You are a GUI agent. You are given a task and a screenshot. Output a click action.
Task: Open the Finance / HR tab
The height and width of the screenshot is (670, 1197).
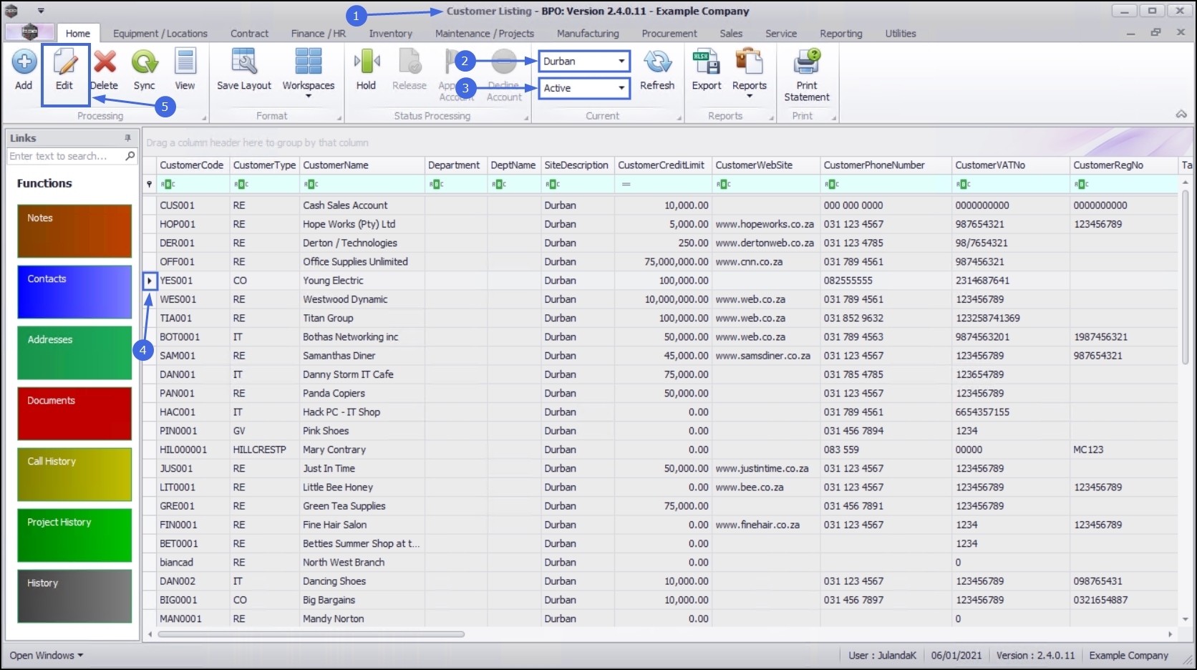tap(319, 33)
